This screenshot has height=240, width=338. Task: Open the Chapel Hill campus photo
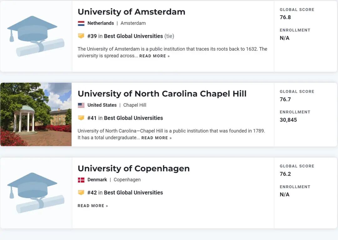pos(36,115)
